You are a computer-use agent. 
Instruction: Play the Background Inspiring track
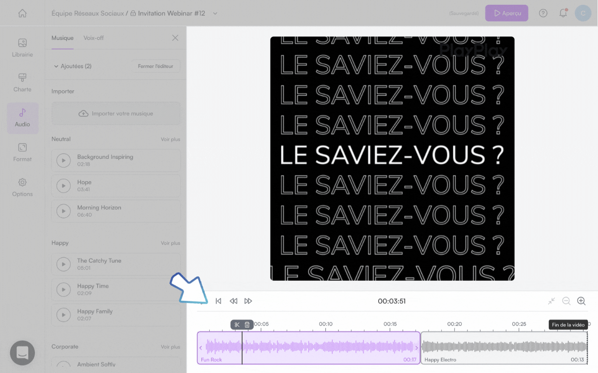pyautogui.click(x=63, y=161)
